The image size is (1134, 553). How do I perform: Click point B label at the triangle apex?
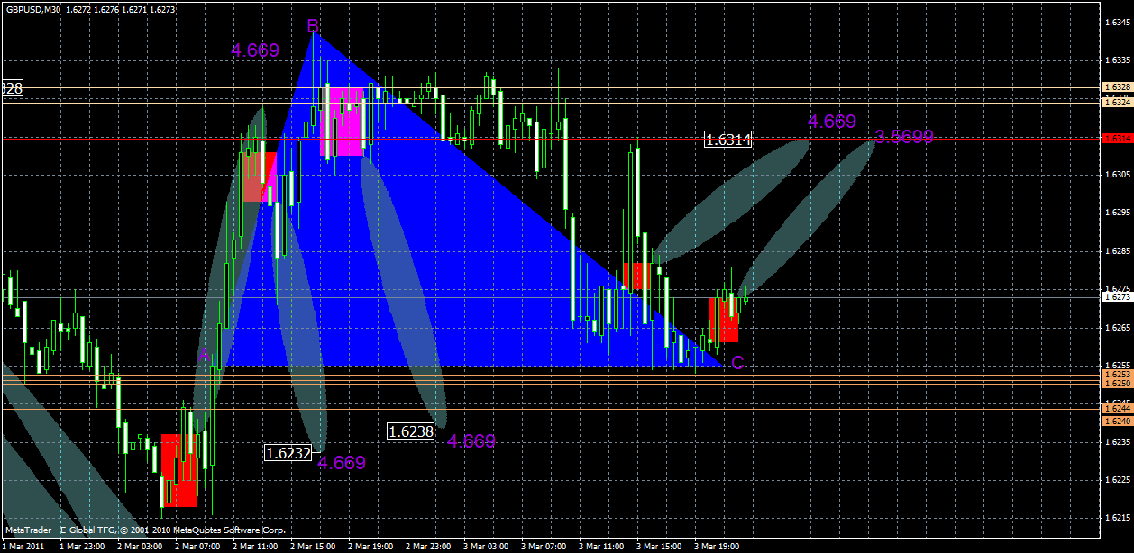312,27
